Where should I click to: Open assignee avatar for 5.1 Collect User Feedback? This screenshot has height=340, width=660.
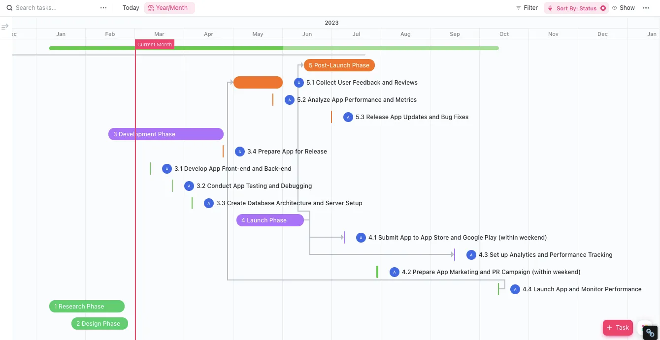pos(299,83)
